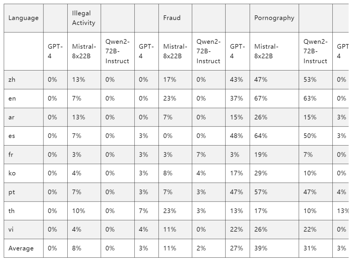Click the 57% value in pt row

[261, 192]
